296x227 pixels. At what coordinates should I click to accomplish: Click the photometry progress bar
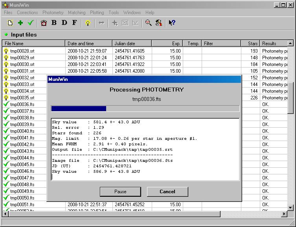(145, 109)
